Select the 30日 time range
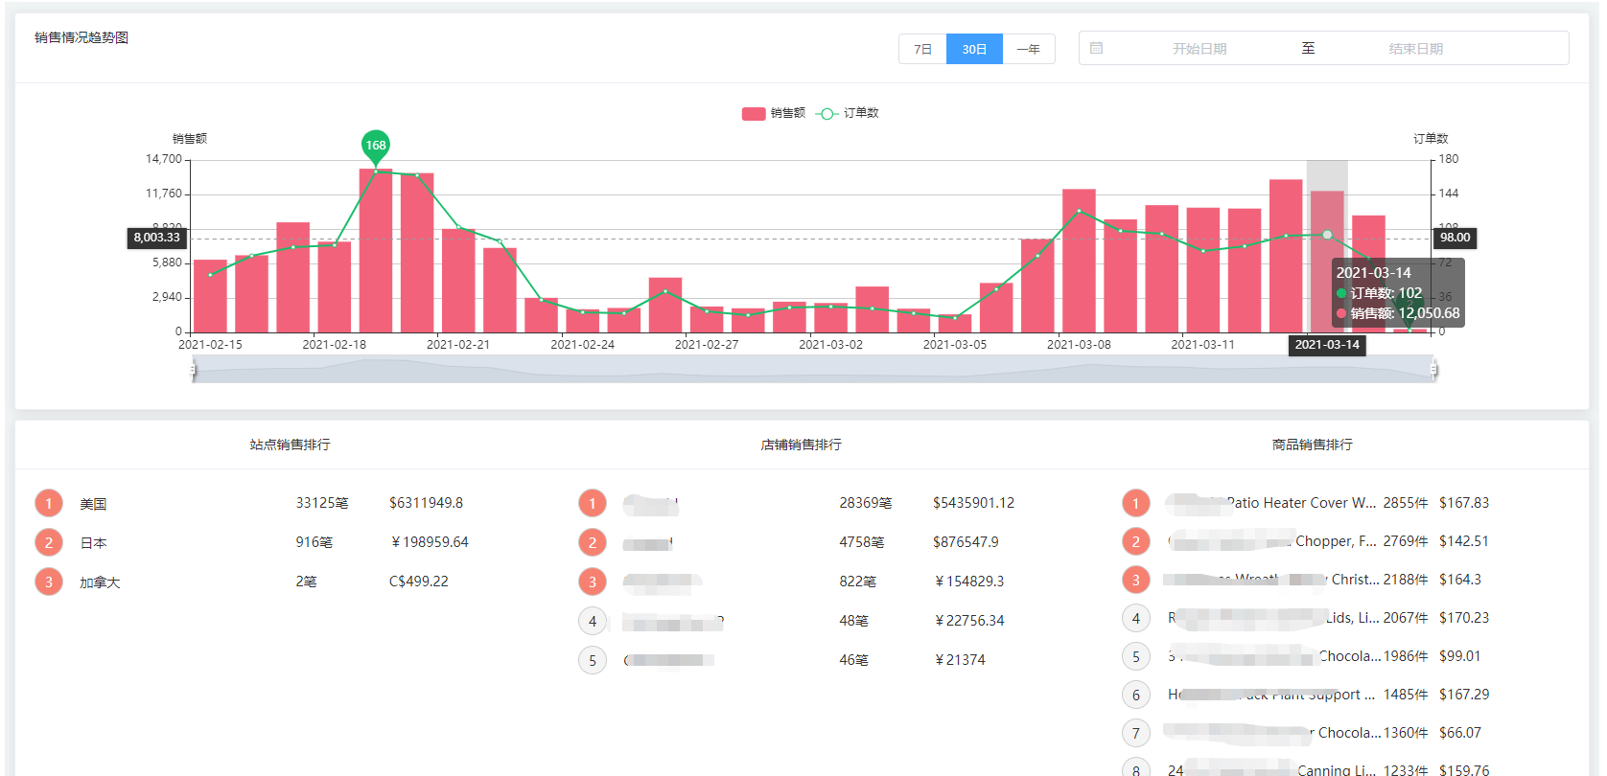The width and height of the screenshot is (1607, 776). point(974,49)
